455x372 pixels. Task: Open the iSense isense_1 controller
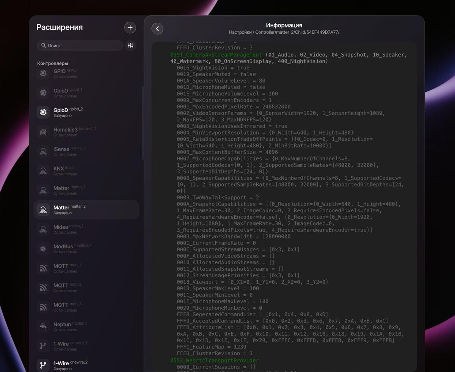(86, 151)
